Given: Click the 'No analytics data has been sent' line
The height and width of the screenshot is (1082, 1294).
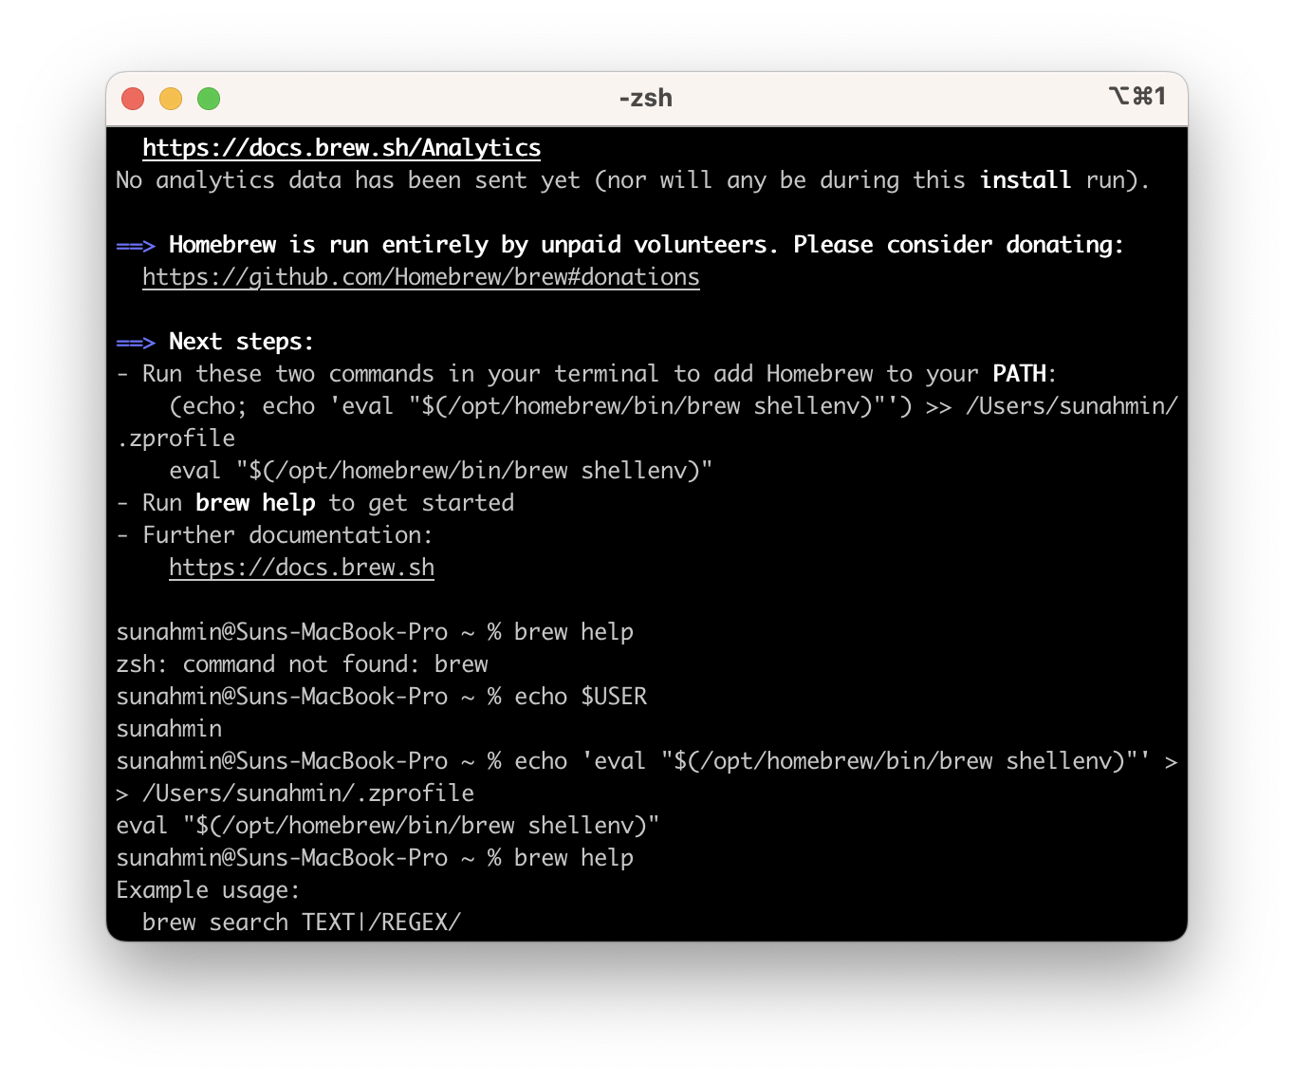Looking at the screenshot, I should [x=633, y=180].
